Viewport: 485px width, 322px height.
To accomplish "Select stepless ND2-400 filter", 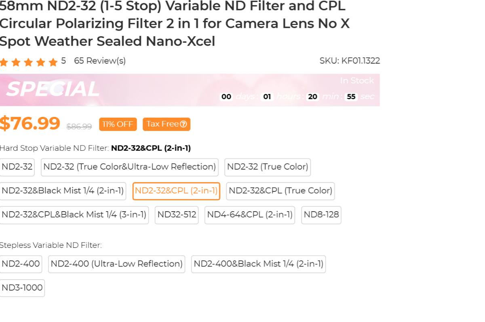I will [21, 264].
